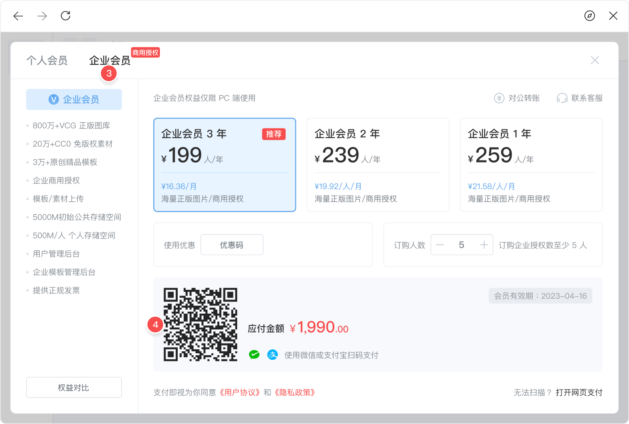This screenshot has width=629, height=424.
Task: Open 对公转账 yen icon
Action: 499,98
